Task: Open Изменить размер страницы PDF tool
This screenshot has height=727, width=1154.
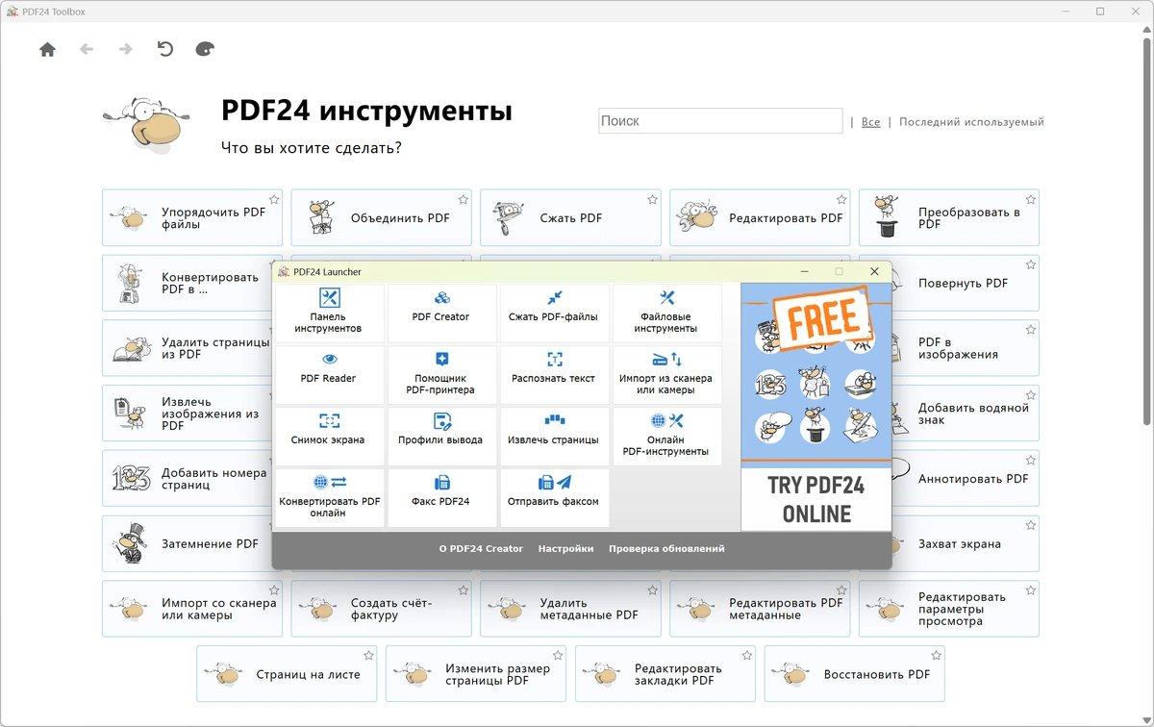Action: coord(476,674)
